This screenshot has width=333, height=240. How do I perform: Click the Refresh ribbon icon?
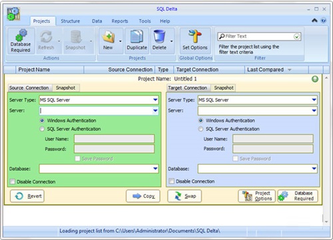(46, 37)
